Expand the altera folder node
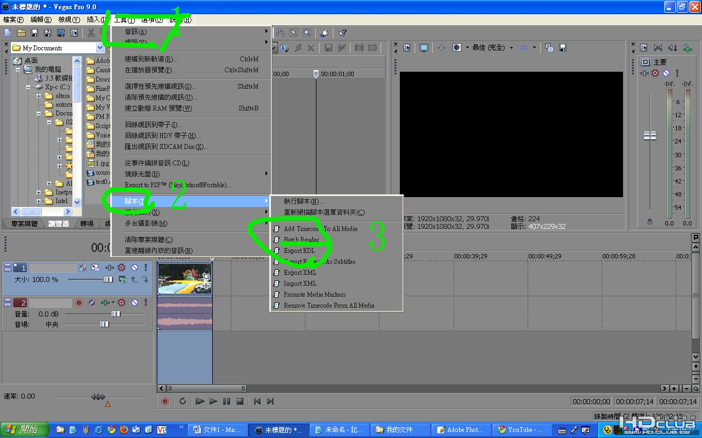 (39, 96)
